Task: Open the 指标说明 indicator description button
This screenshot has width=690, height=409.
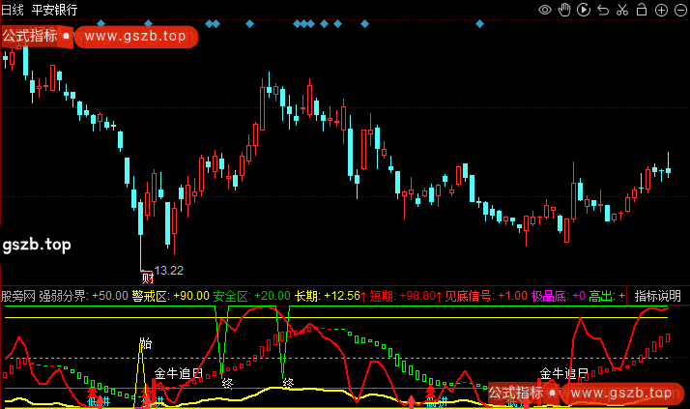Action: (659, 295)
